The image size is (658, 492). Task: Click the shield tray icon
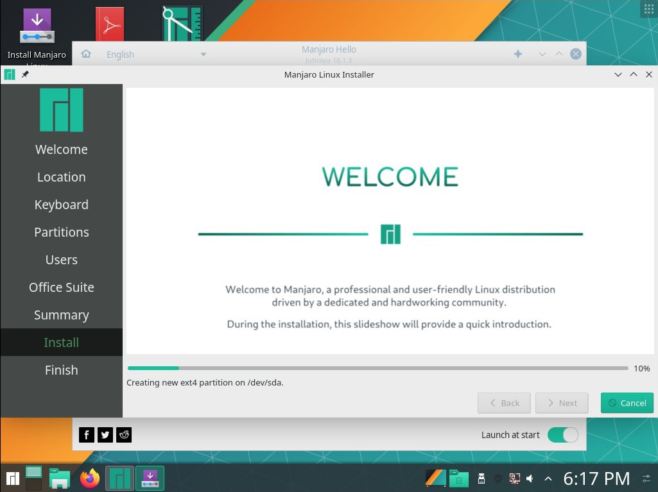498,478
